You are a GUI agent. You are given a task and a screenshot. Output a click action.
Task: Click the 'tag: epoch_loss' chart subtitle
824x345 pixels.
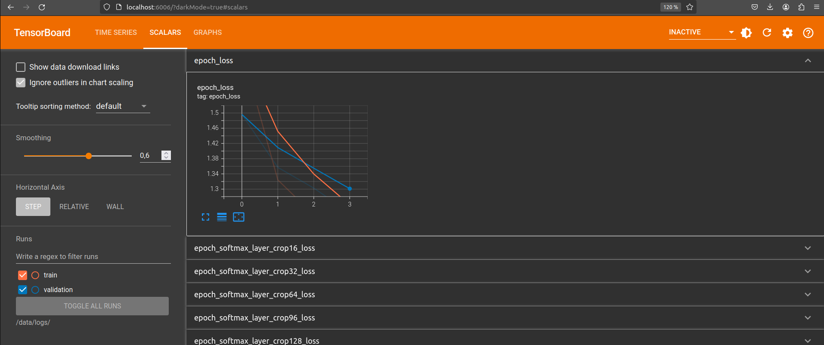click(x=219, y=97)
